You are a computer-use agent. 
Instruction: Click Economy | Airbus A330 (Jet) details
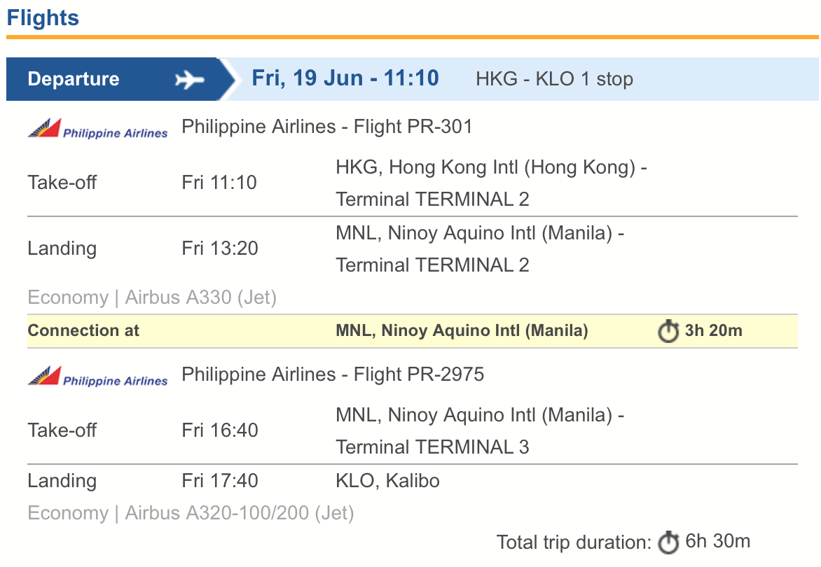coord(152,298)
